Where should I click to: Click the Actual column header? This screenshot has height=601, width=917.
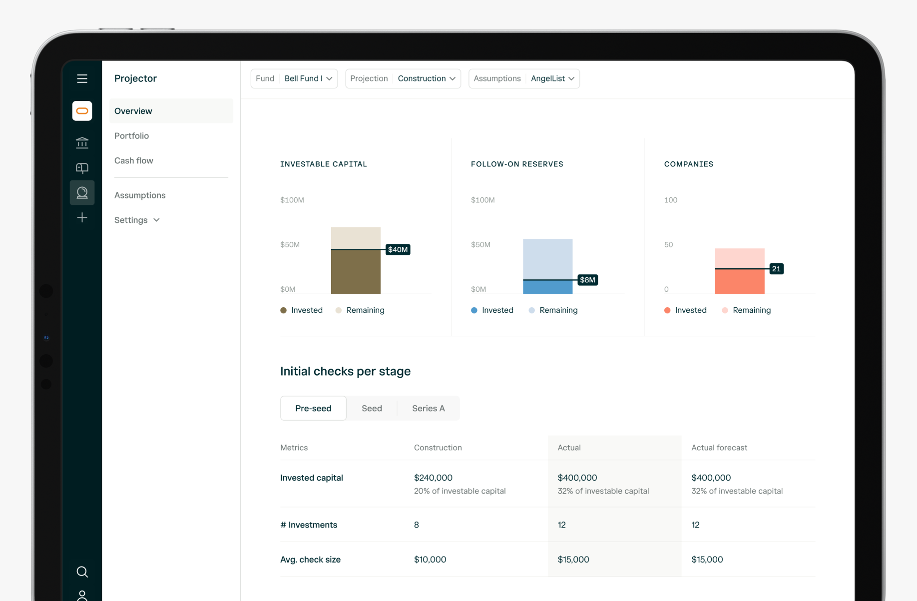coord(569,448)
